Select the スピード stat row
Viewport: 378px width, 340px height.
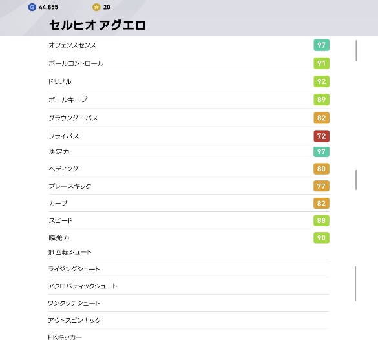pos(189,220)
